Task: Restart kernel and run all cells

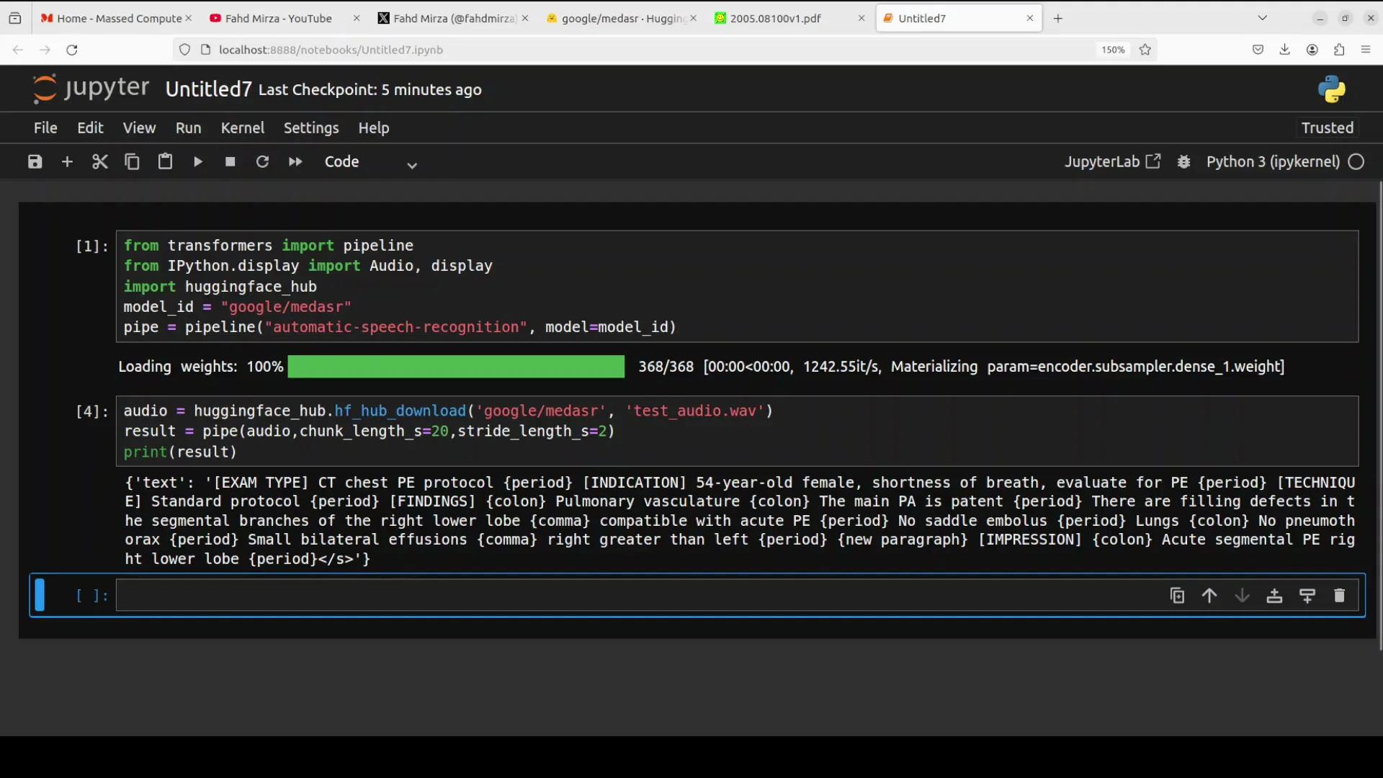Action: coord(295,162)
